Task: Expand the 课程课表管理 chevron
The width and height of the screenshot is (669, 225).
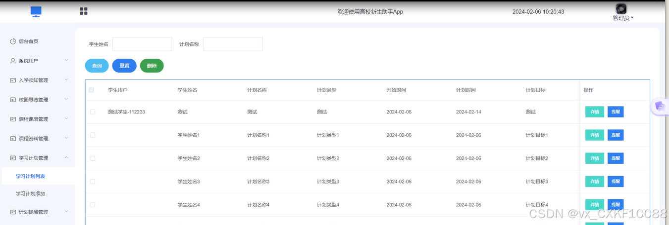Action: [66, 118]
